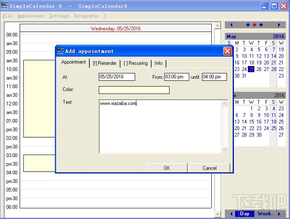Click the Text area scroll up arrow
The width and height of the screenshot is (290, 219).
(224, 103)
